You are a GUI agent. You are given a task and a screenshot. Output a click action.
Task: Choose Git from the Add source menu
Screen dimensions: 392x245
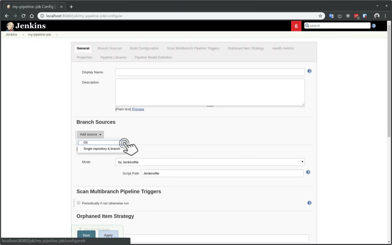tap(100, 143)
